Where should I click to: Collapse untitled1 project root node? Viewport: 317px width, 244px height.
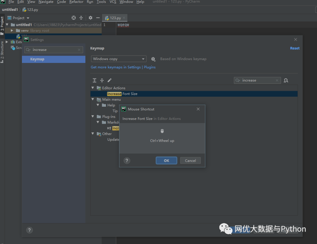coord(7,25)
